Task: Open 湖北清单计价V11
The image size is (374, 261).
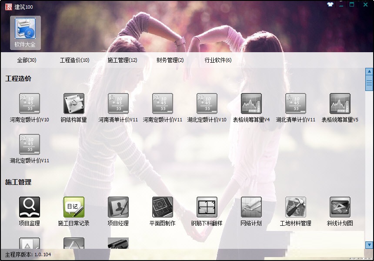Action: (295, 104)
